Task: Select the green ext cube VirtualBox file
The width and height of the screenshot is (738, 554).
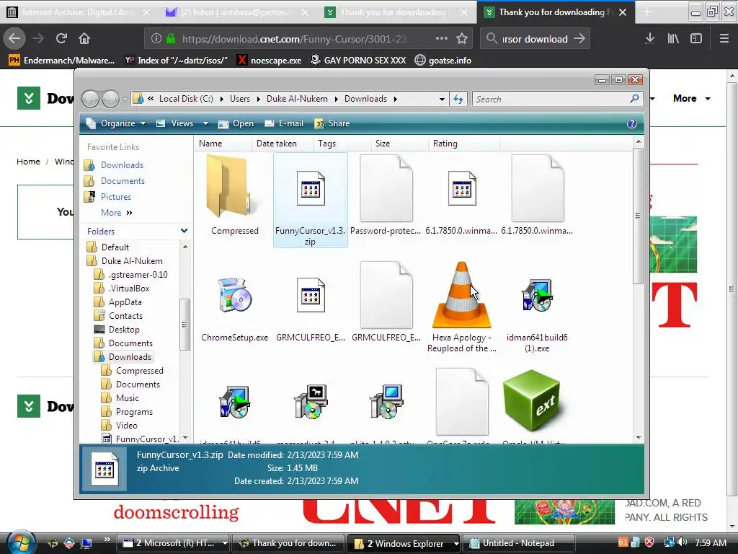Action: [x=533, y=400]
